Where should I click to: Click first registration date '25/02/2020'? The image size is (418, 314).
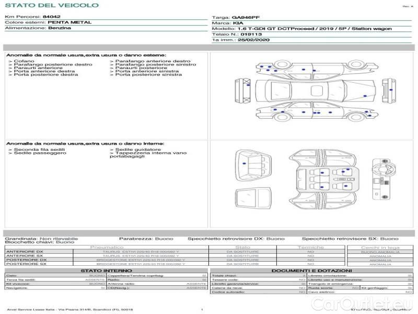[x=253, y=40]
